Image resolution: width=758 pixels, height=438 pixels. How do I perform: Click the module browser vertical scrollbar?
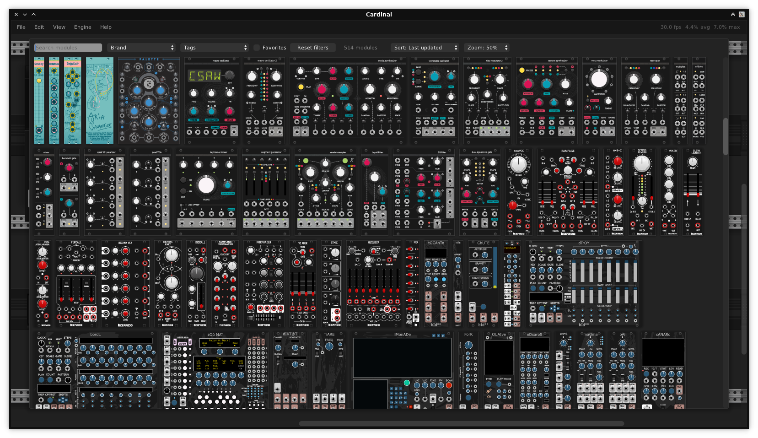click(x=725, y=137)
